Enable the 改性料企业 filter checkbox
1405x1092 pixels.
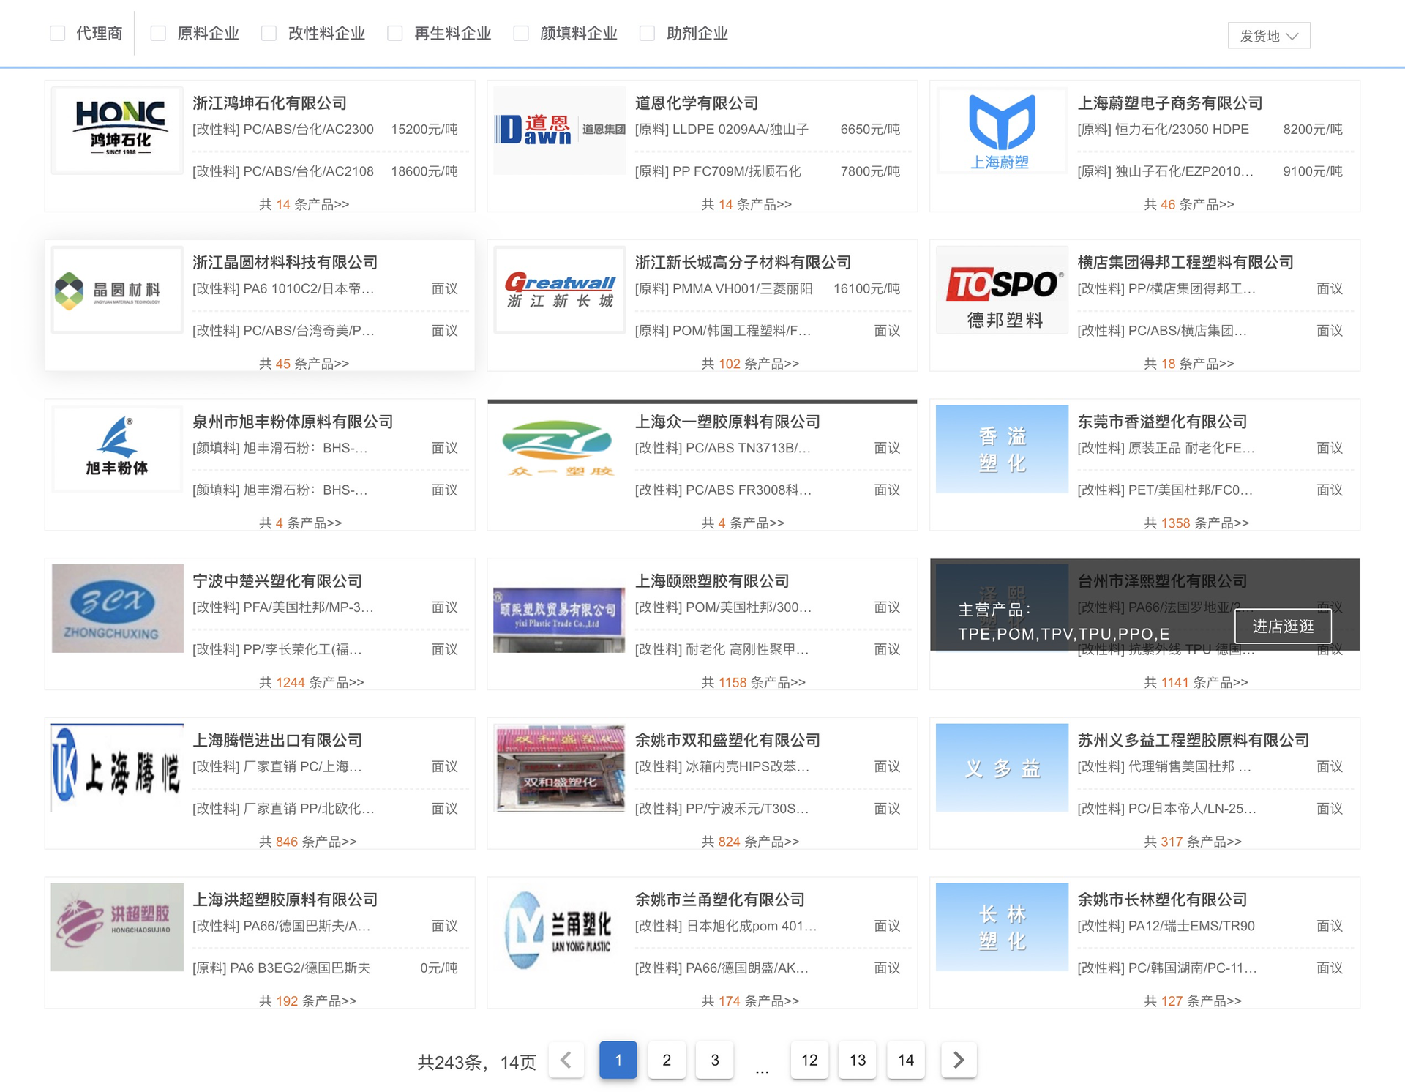tap(269, 33)
